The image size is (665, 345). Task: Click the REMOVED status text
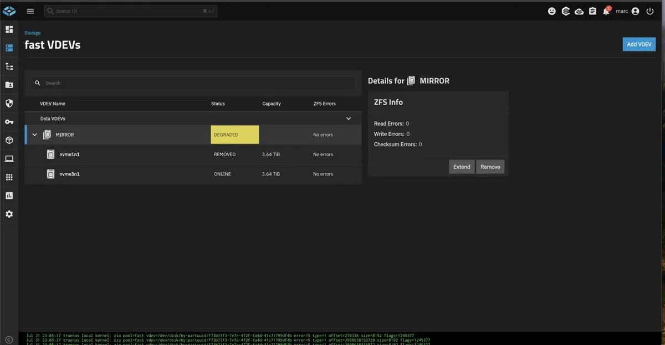(224, 155)
